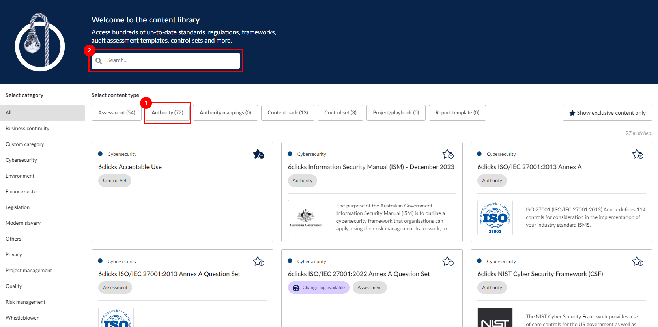The width and height of the screenshot is (658, 327).
Task: Click the ISO 27001 logo on Annex A card
Action: pyautogui.click(x=495, y=218)
